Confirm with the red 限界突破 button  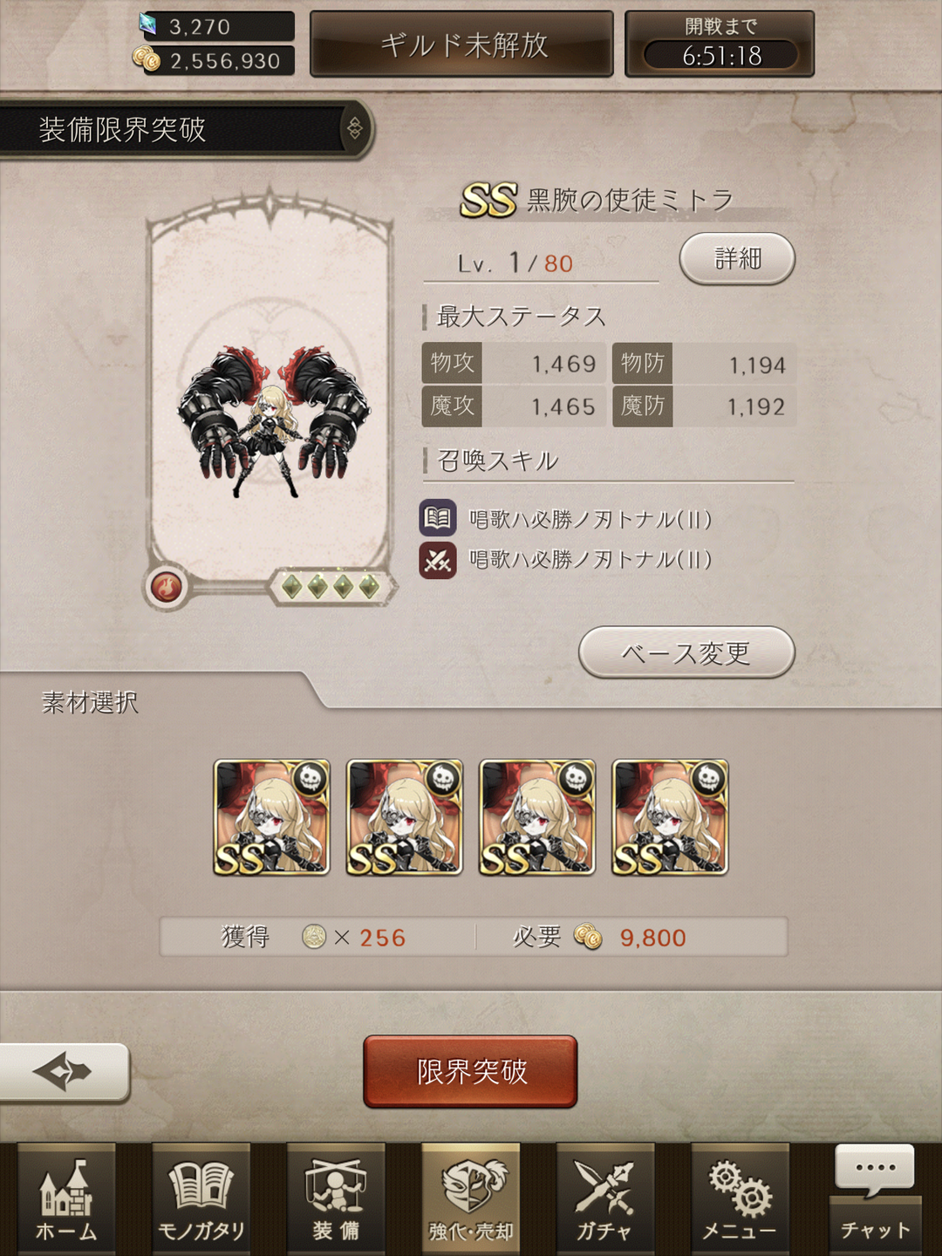point(471,1072)
